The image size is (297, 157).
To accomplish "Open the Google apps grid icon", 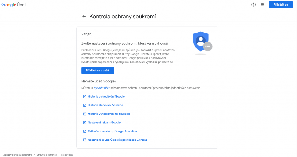I will pyautogui.click(x=262, y=5).
